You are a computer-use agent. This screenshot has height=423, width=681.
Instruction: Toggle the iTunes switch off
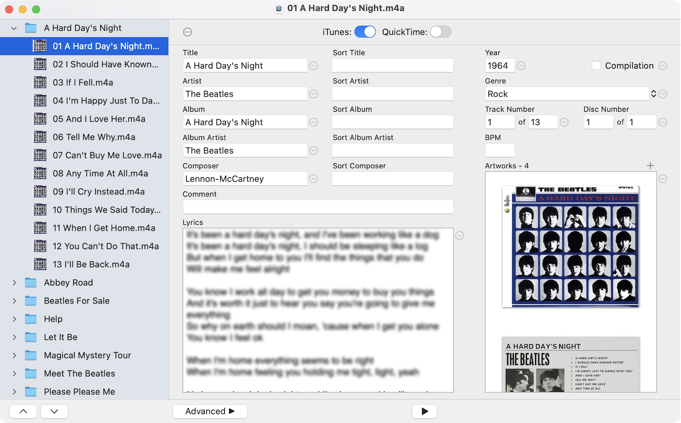365,32
